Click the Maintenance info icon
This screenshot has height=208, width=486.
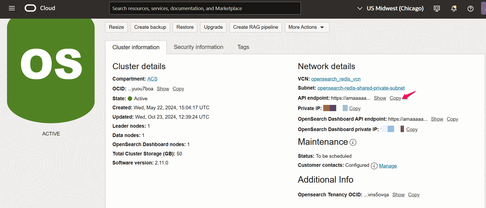coord(353,142)
